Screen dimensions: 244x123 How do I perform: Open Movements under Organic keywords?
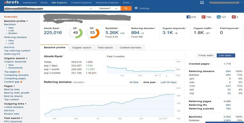coord(16,68)
